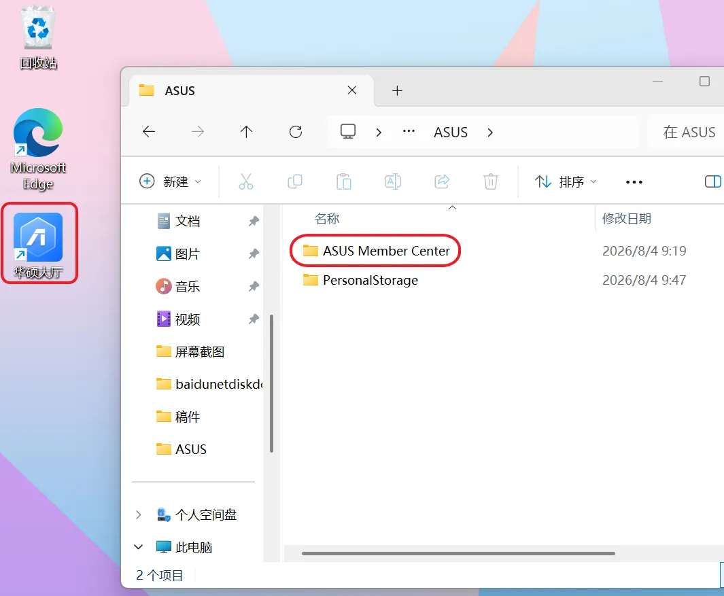The height and width of the screenshot is (596, 724).
Task: Open the 新建 dropdown menu
Action: click(x=171, y=181)
